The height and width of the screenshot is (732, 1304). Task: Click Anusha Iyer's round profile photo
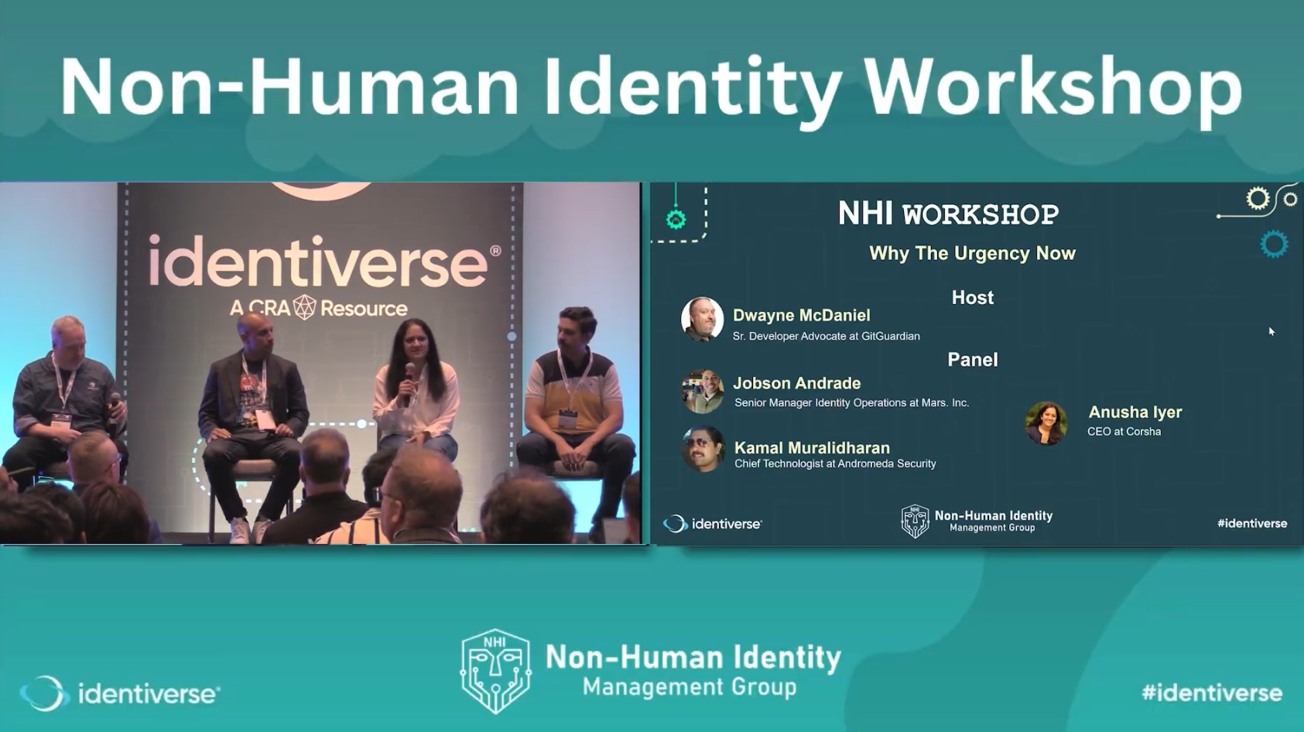[x=1046, y=422]
